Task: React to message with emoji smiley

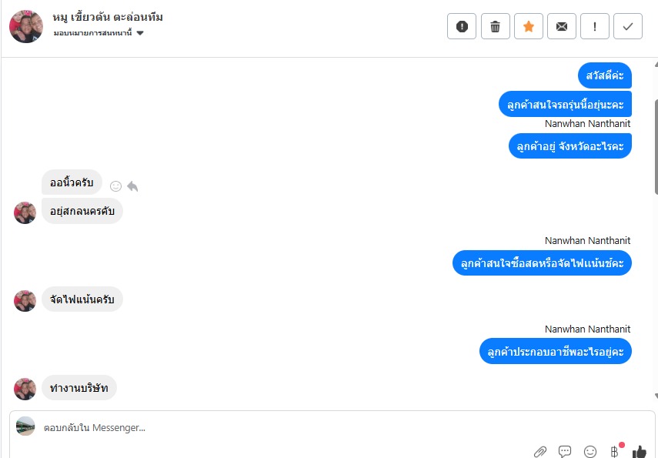Action: [x=115, y=186]
